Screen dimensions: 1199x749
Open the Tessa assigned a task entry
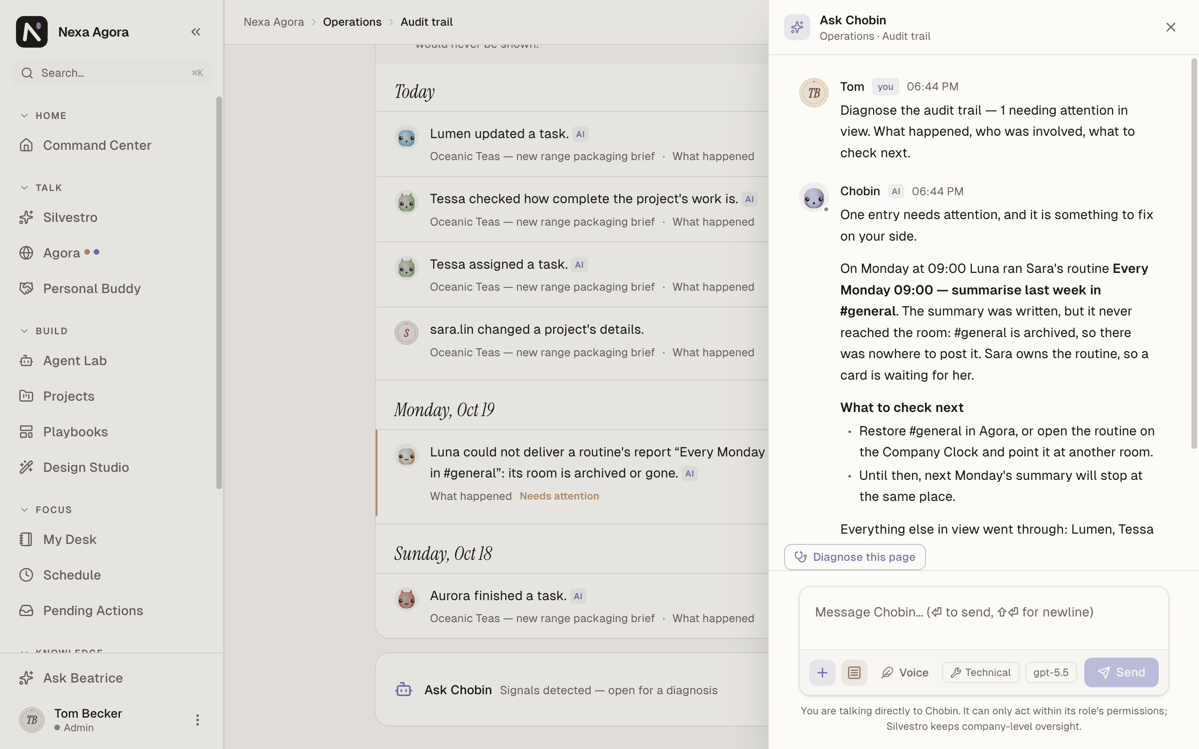tap(572, 275)
